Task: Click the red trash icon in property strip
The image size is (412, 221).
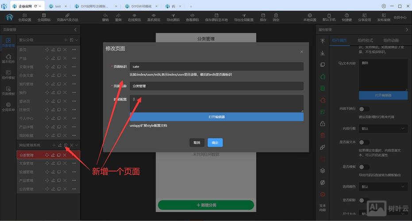Action: click(323, 135)
